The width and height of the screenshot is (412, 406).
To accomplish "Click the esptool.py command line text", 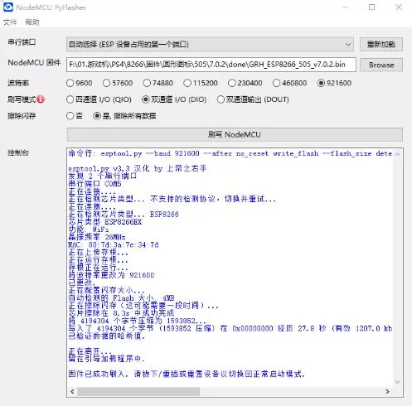I will pyautogui.click(x=230, y=153).
